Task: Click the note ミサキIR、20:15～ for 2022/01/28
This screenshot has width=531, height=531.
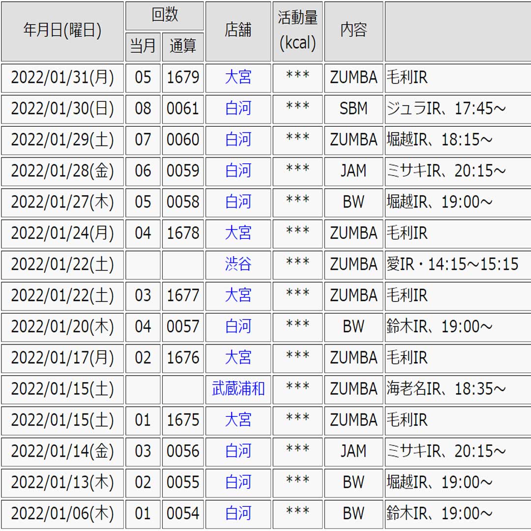Action: coord(446,171)
